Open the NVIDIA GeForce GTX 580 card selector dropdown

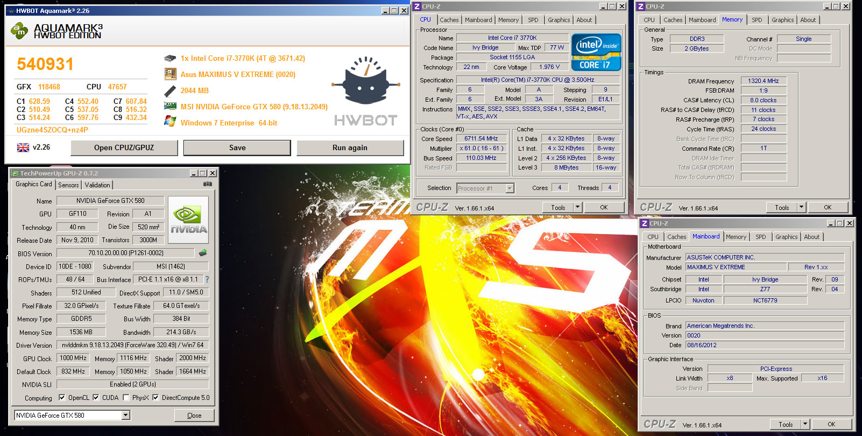(x=125, y=415)
